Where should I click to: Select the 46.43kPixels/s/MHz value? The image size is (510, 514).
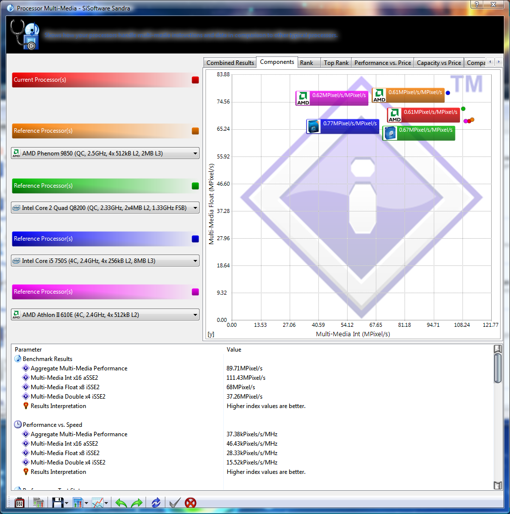coord(252,444)
